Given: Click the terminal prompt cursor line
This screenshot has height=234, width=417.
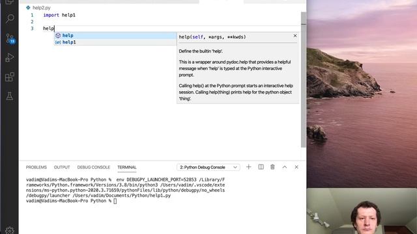Looking at the screenshot, I should (x=71, y=201).
